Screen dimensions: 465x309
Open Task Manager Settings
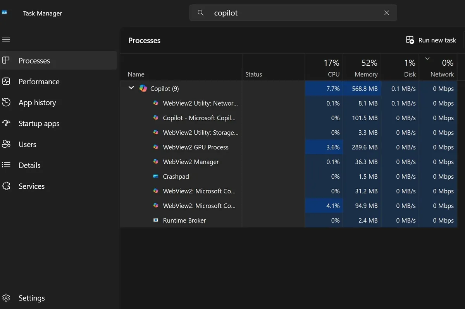point(58,298)
